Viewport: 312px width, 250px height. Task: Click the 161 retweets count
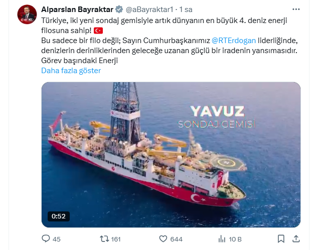(x=115, y=239)
